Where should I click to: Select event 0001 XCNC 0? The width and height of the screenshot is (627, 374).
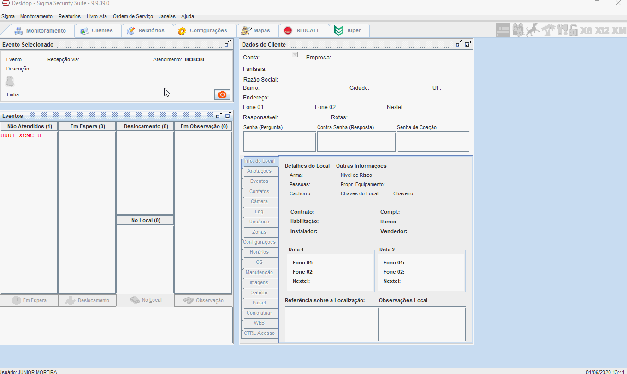pos(29,135)
